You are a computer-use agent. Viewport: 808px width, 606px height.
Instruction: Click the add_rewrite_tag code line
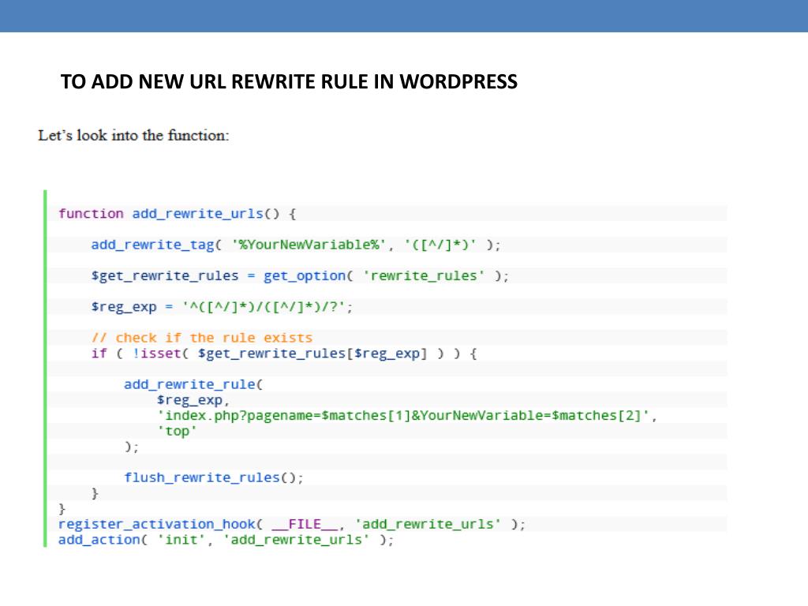(296, 245)
